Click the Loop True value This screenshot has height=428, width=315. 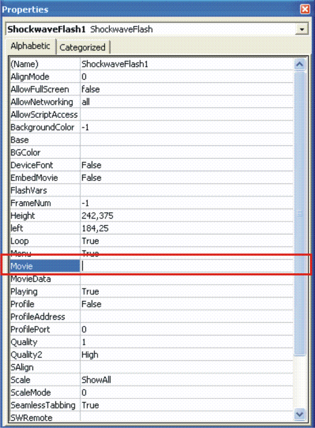click(x=90, y=241)
